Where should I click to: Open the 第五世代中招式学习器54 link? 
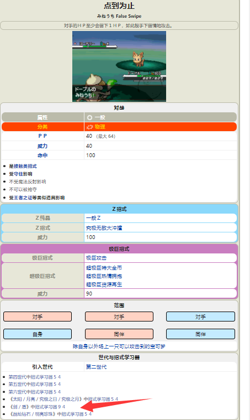tap(34, 384)
